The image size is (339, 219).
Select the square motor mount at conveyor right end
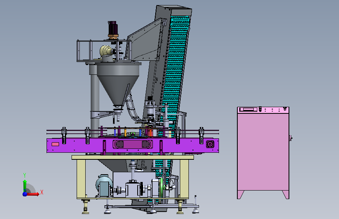pyautogui.click(x=210, y=144)
